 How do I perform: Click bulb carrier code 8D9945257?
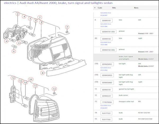[107, 96]
